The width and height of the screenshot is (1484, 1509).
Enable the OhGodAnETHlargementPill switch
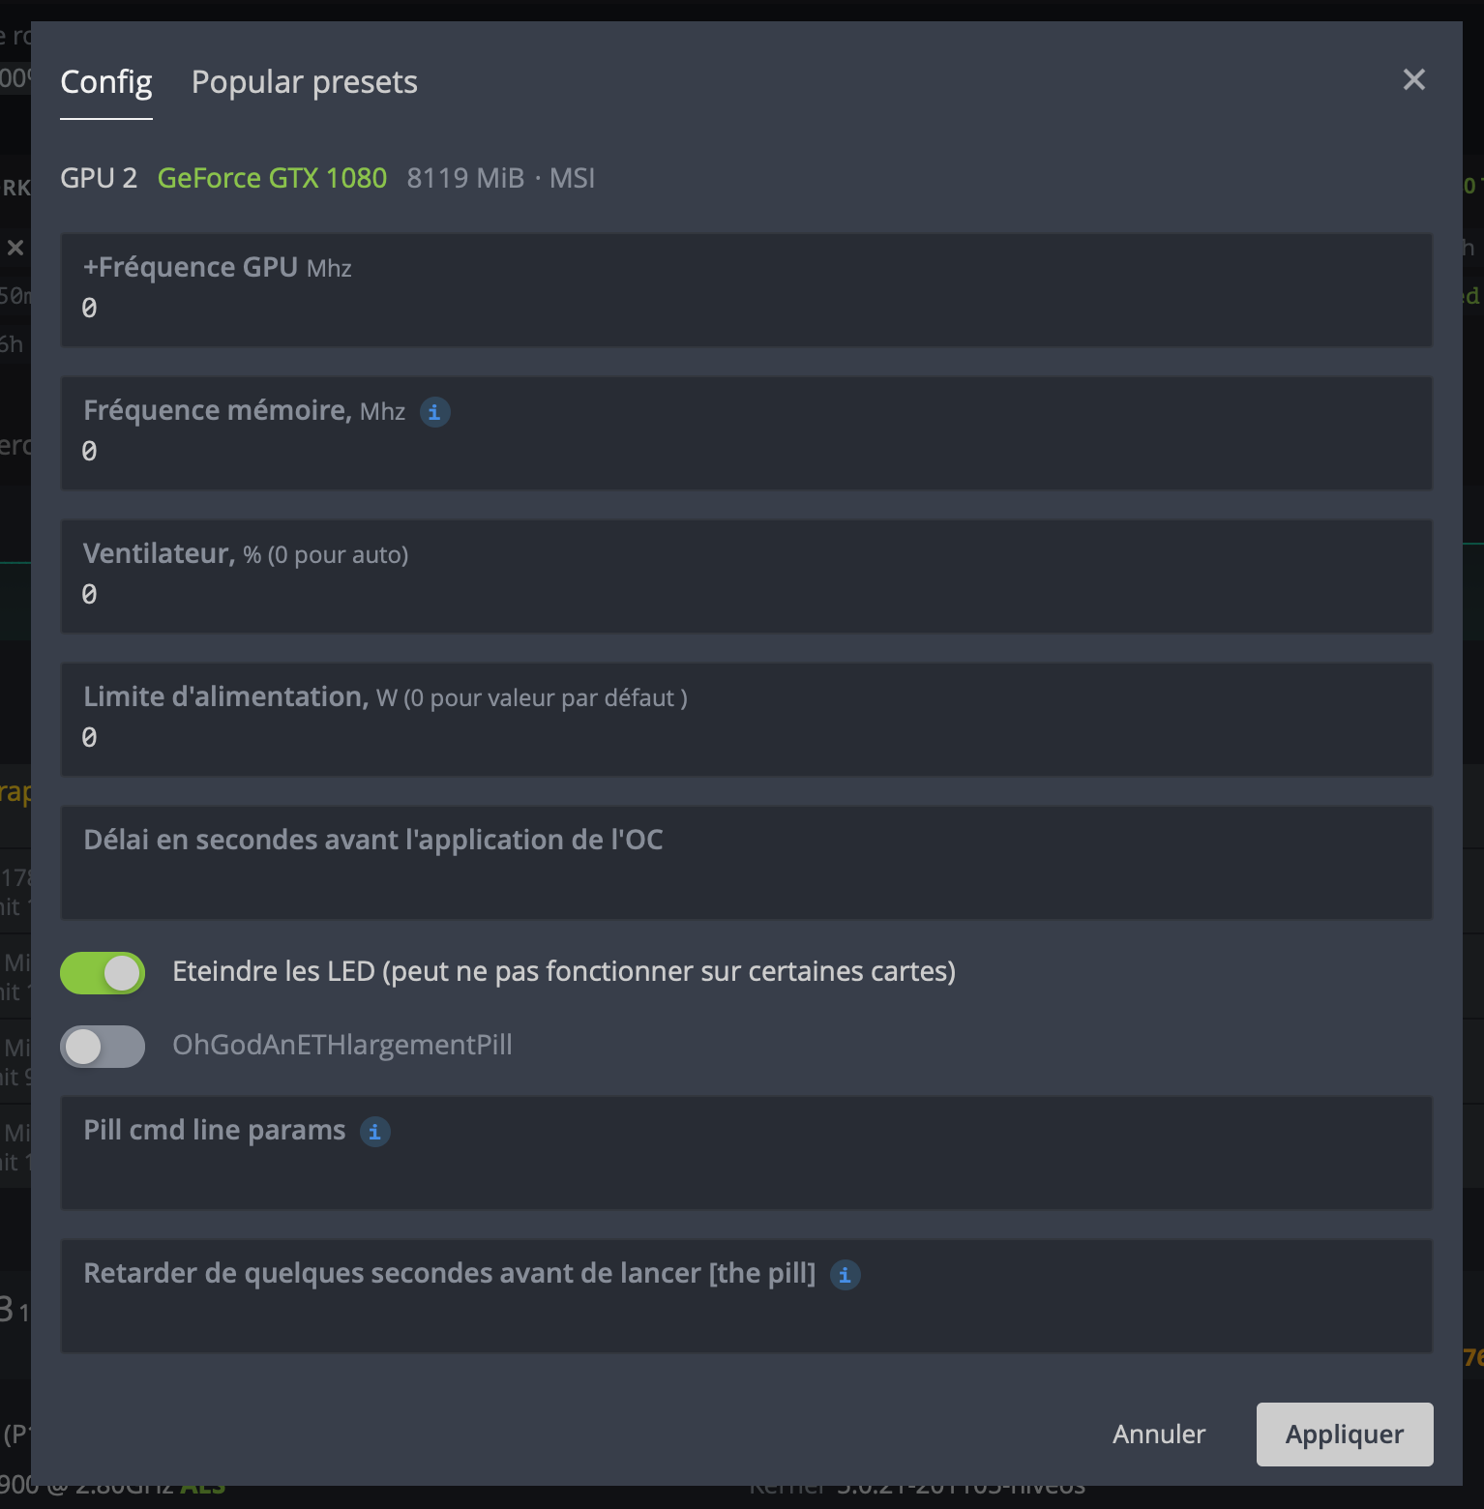[103, 1046]
